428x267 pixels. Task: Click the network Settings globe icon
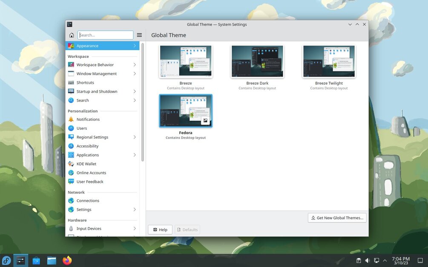71,210
